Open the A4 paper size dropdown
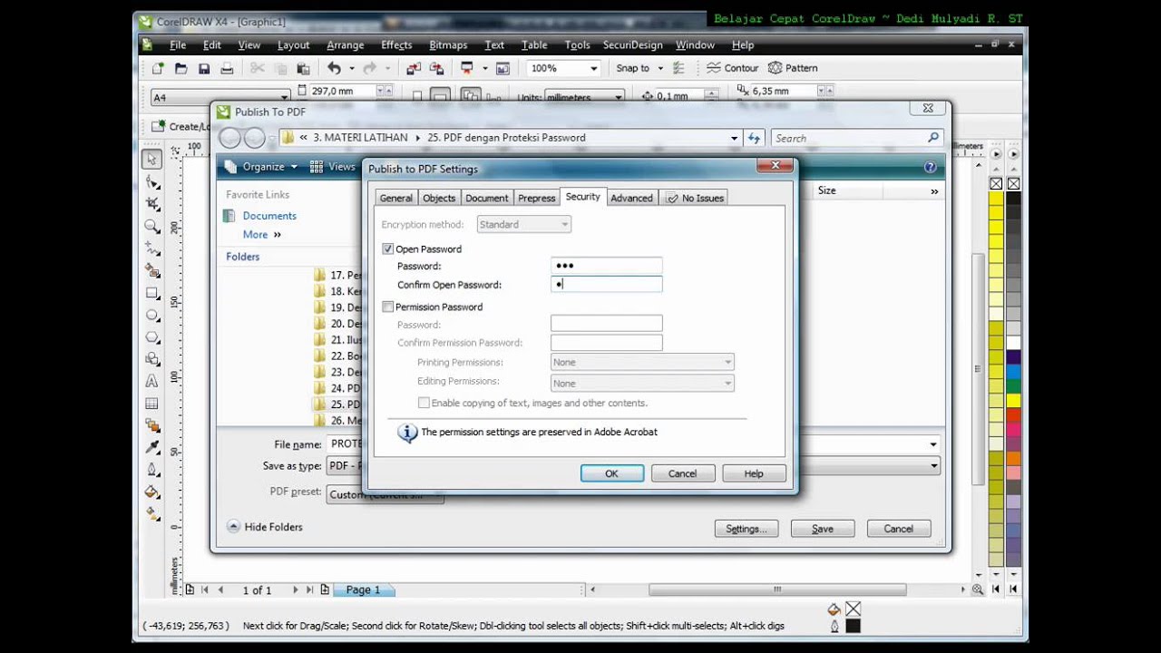 [284, 97]
